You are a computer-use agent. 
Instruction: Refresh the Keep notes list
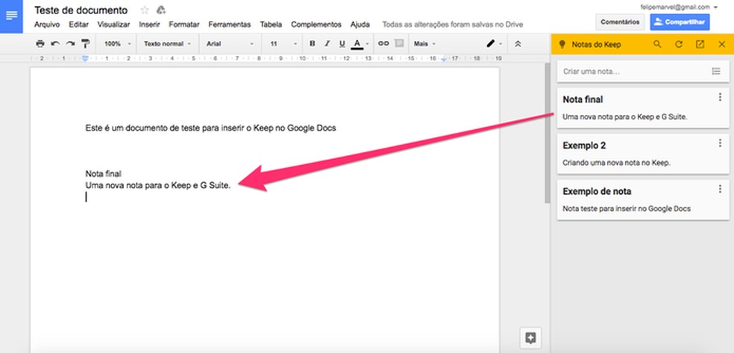(678, 45)
